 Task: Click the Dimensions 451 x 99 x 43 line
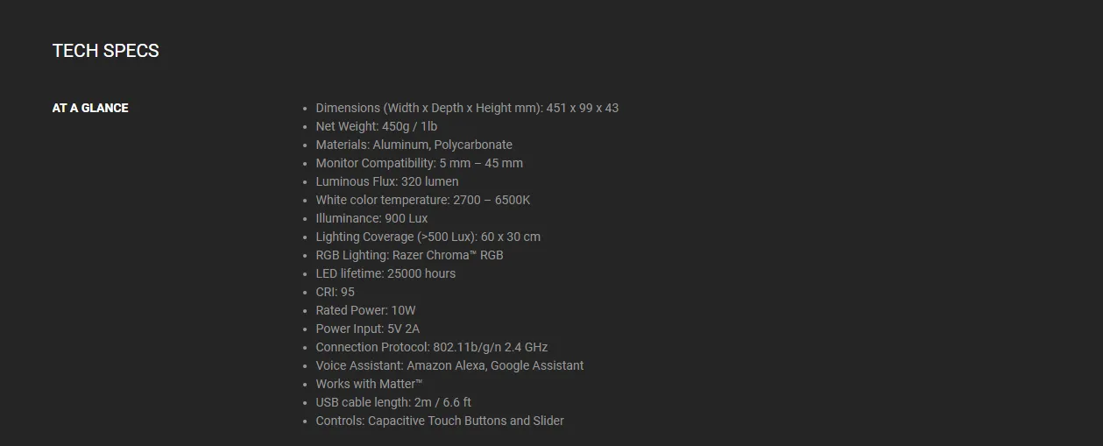point(467,108)
